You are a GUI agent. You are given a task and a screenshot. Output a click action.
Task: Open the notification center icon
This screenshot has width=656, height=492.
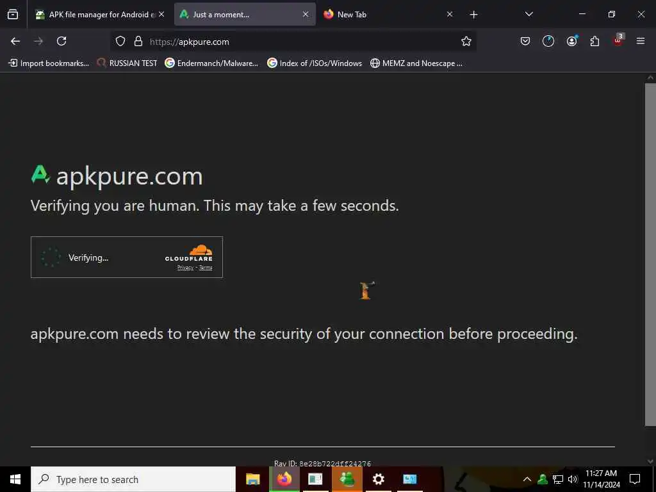tap(635, 479)
